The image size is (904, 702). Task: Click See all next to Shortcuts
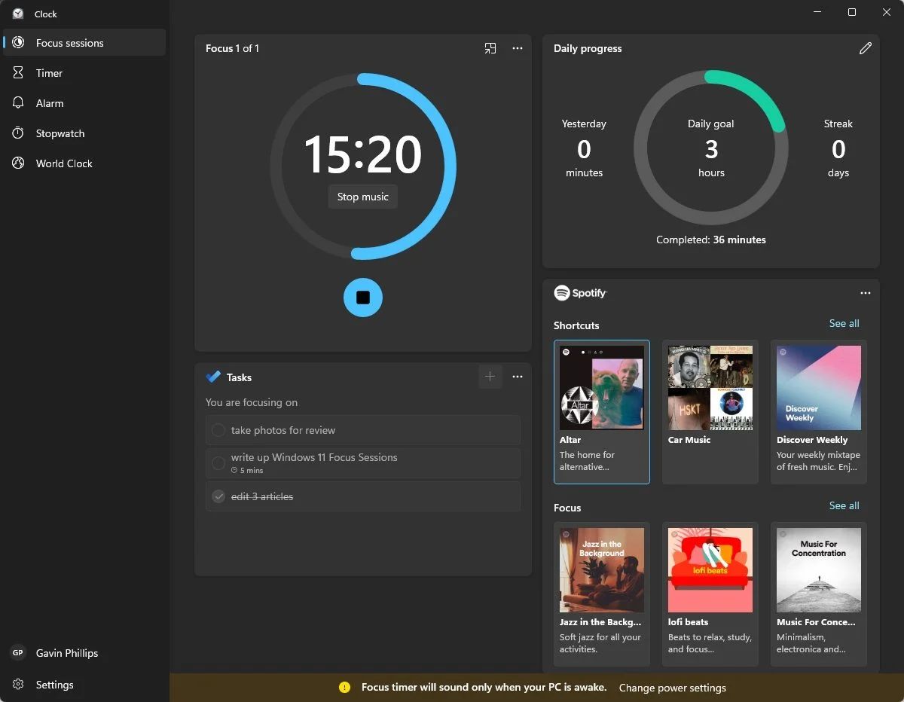(844, 323)
